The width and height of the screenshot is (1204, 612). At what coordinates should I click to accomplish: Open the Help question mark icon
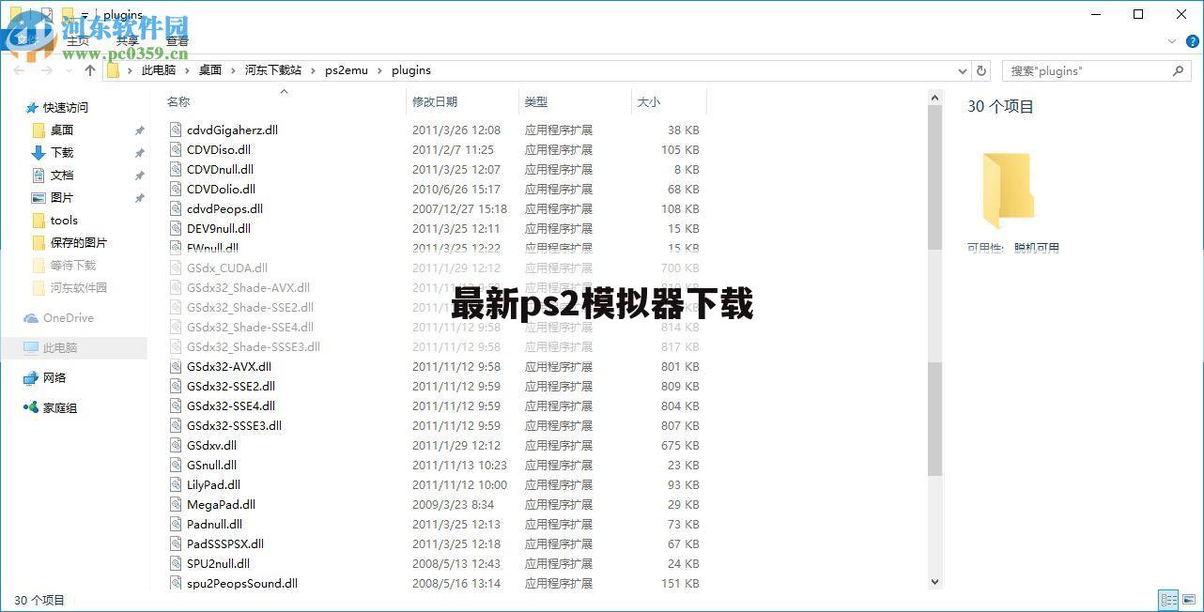click(1192, 41)
